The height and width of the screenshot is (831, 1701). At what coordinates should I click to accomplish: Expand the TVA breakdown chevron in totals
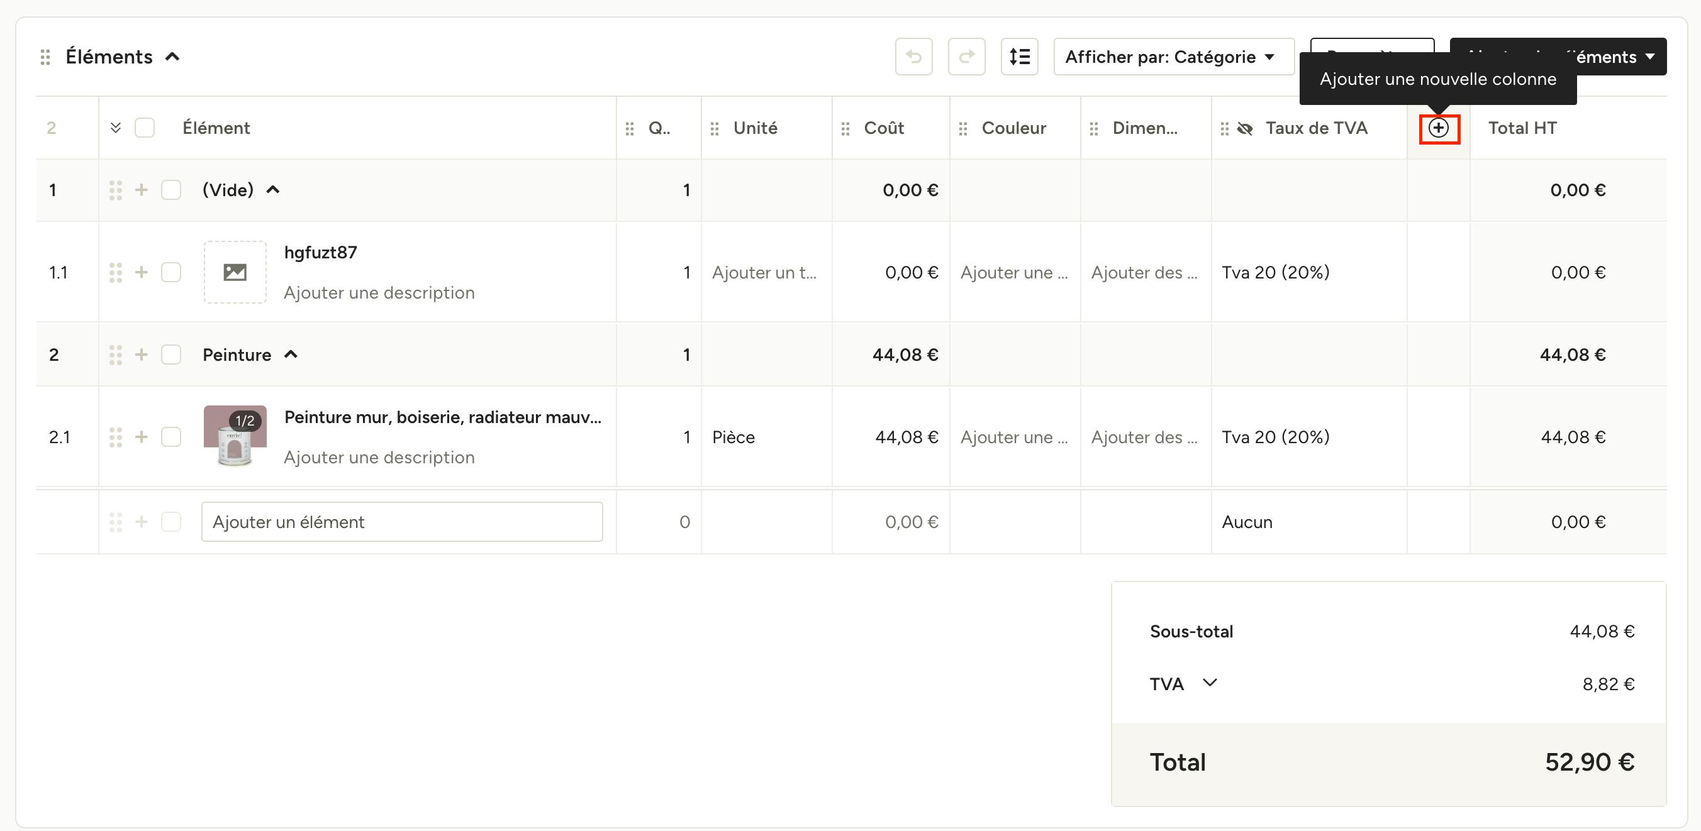1210,683
